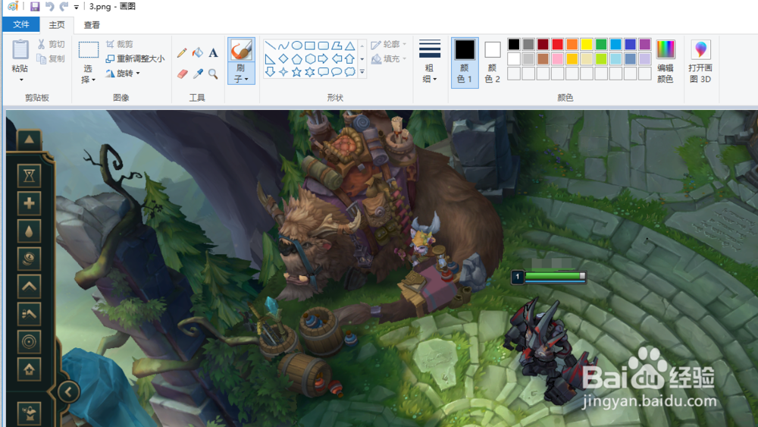Select the Pencil tool
Image resolution: width=758 pixels, height=427 pixels.
tap(182, 52)
